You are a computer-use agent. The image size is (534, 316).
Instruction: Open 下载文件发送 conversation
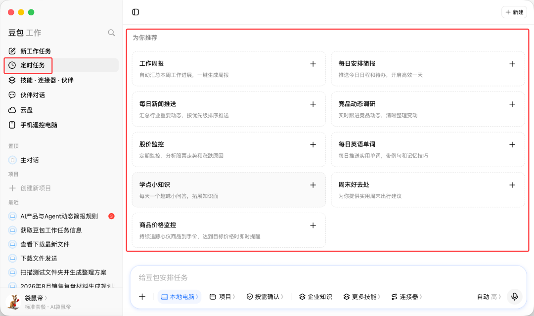[61, 258]
